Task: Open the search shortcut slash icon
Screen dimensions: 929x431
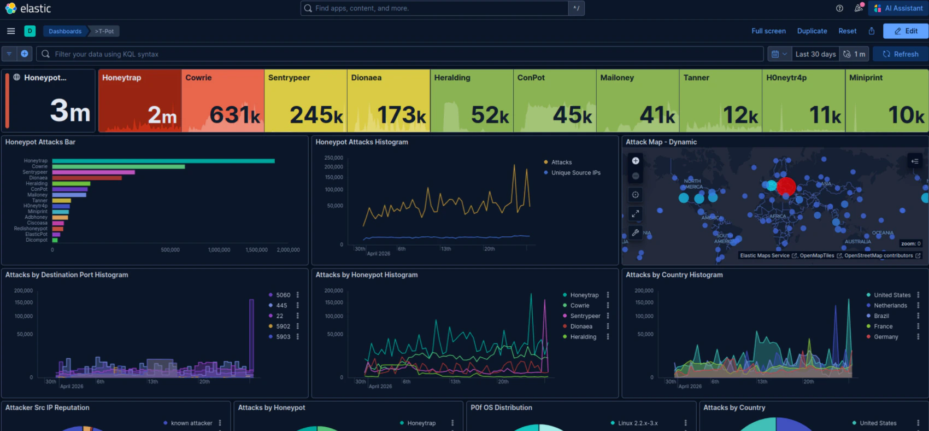Action: click(x=576, y=8)
